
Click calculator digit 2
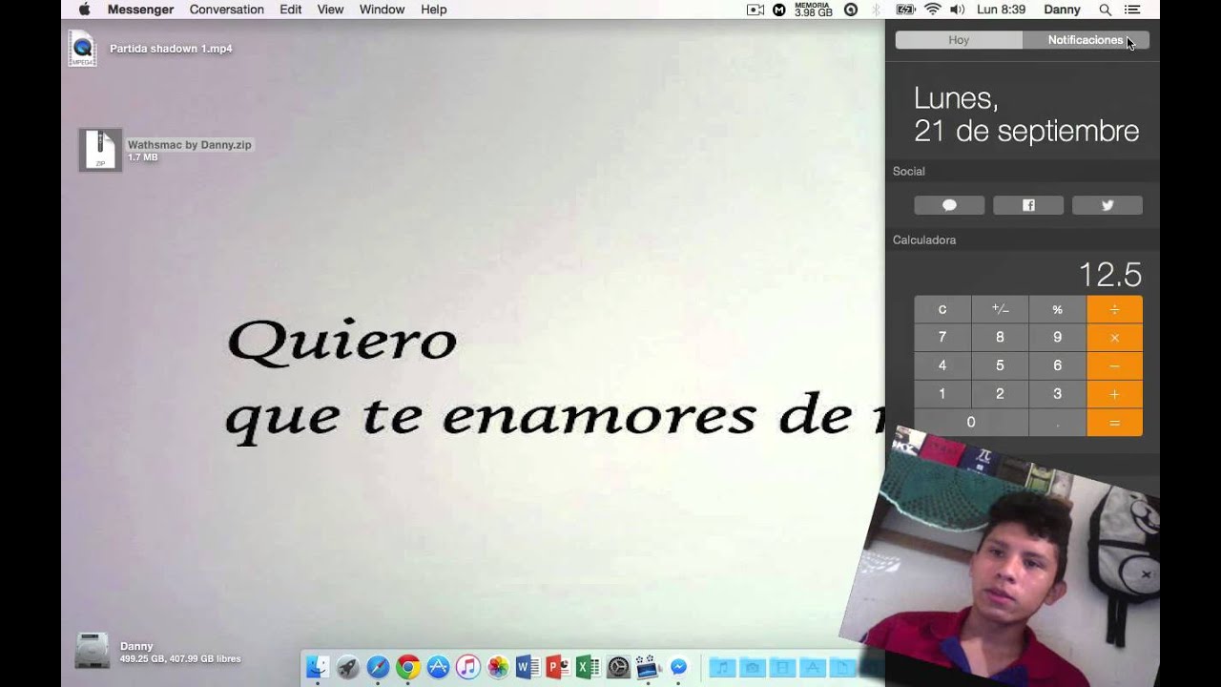[x=1000, y=394]
